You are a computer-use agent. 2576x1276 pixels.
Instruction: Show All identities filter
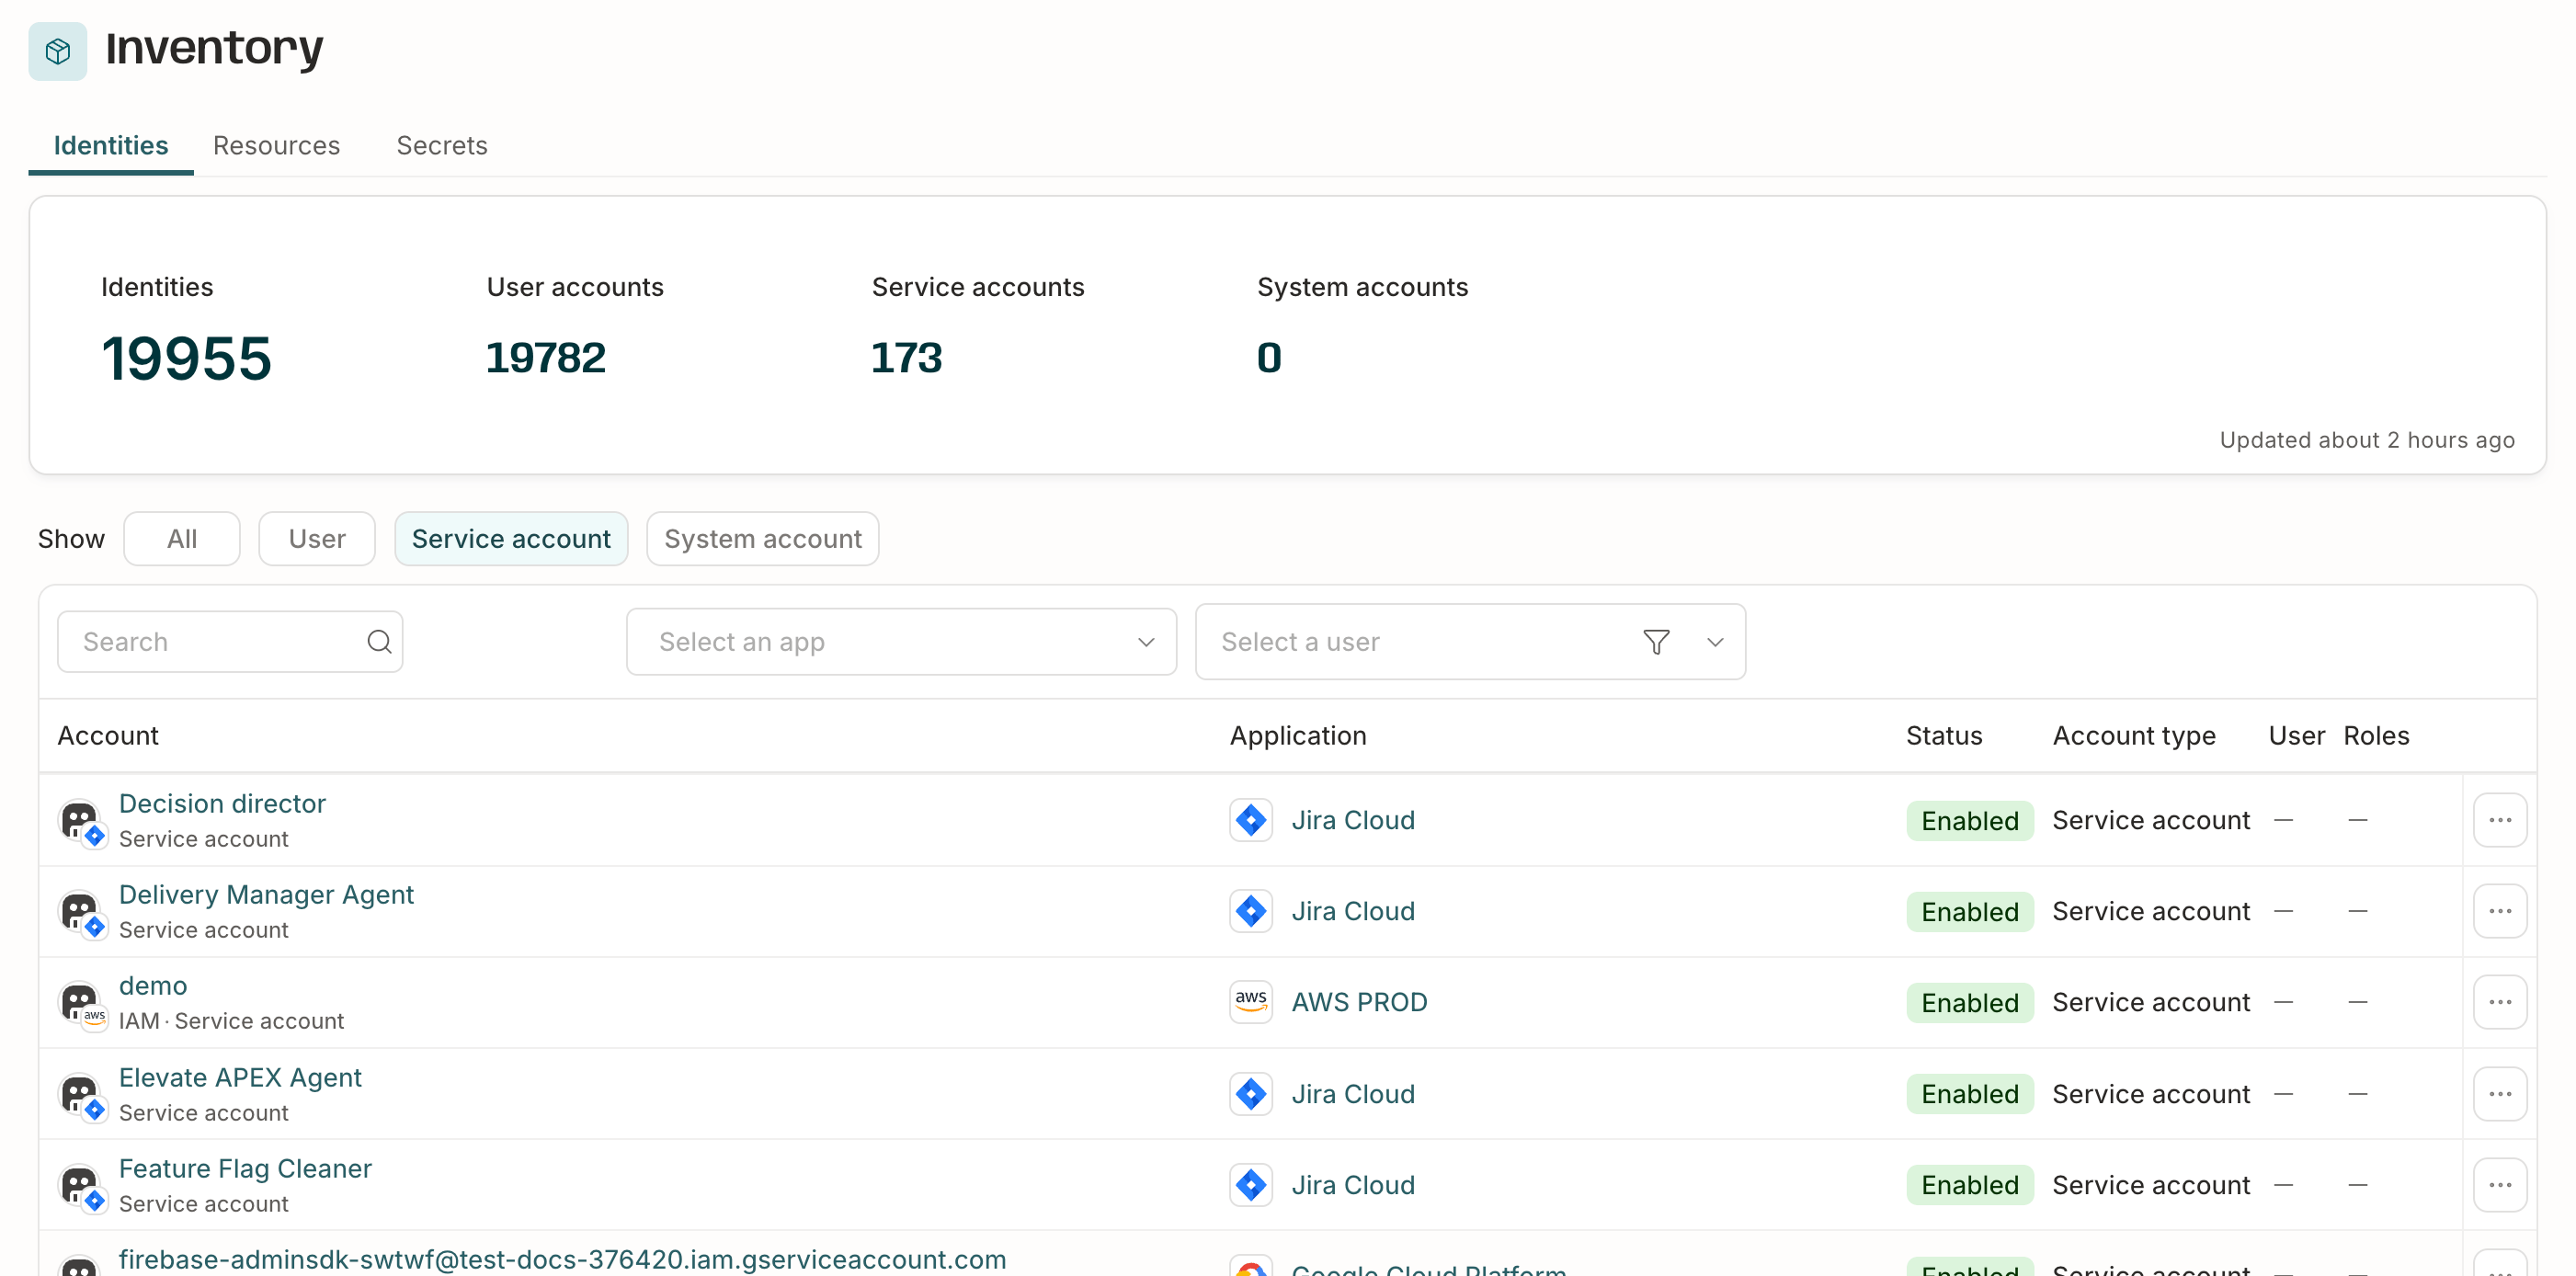(182, 539)
